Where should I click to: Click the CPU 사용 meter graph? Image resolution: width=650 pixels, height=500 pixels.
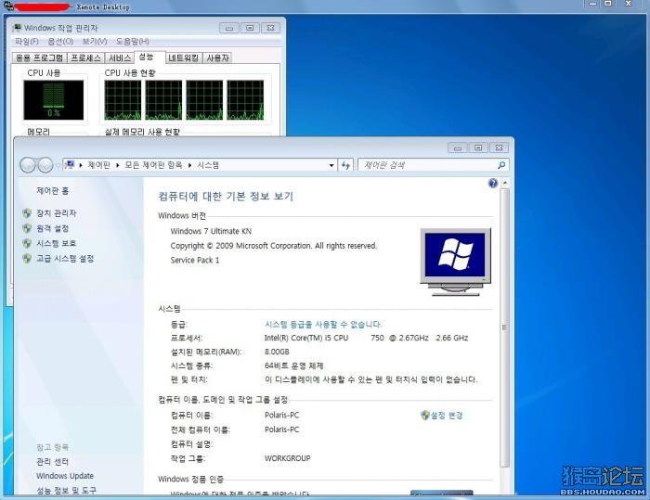[x=54, y=100]
